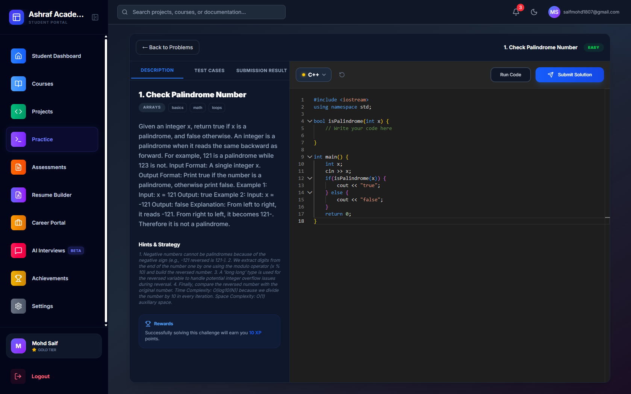Click the search projects input field

(201, 12)
